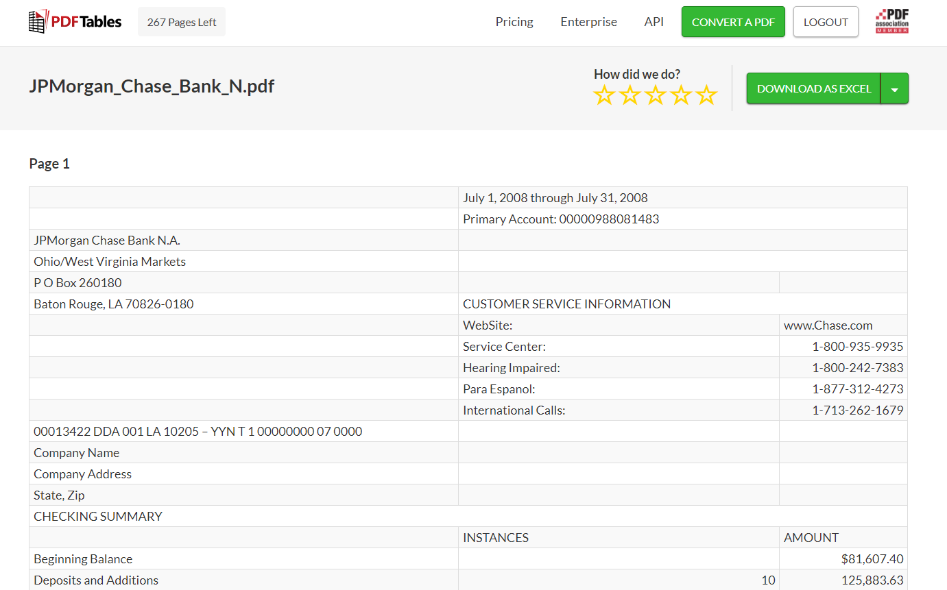Select the AMOUNT column header cell
This screenshot has height=590, width=947.
(x=843, y=538)
